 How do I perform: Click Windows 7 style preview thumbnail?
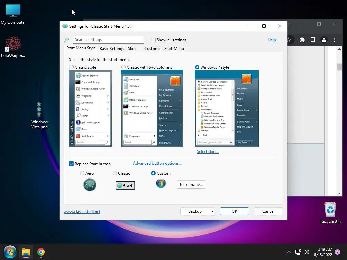[226, 108]
